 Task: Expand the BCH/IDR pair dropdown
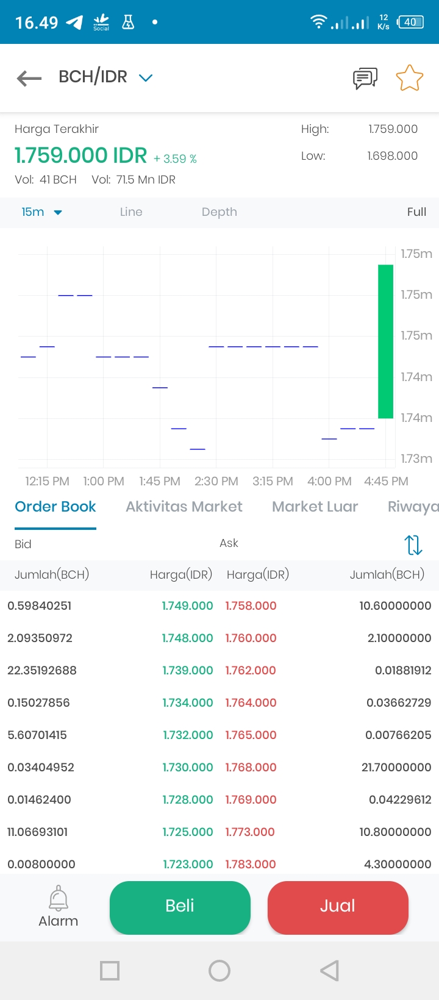point(145,78)
